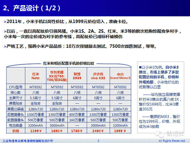Viewport: 190px width, 143px height.
Task: Select the bullet starting "2011年，小米手机以高性价比"
Action: click(x=66, y=22)
